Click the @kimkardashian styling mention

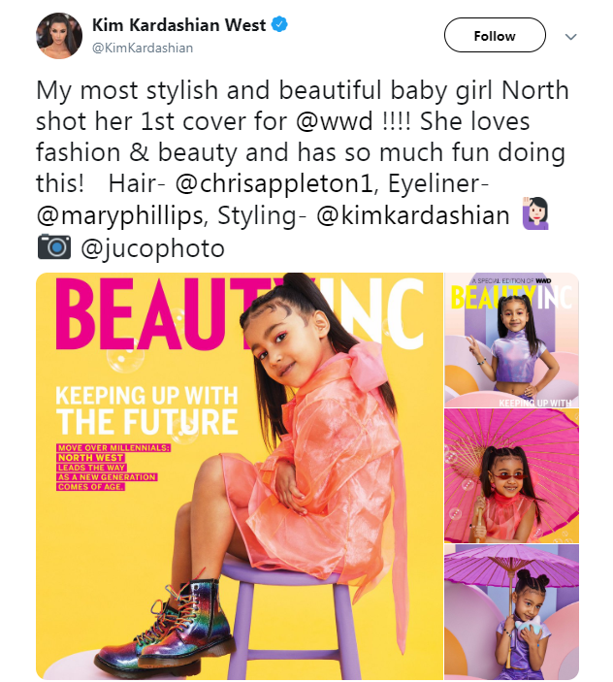point(413,215)
